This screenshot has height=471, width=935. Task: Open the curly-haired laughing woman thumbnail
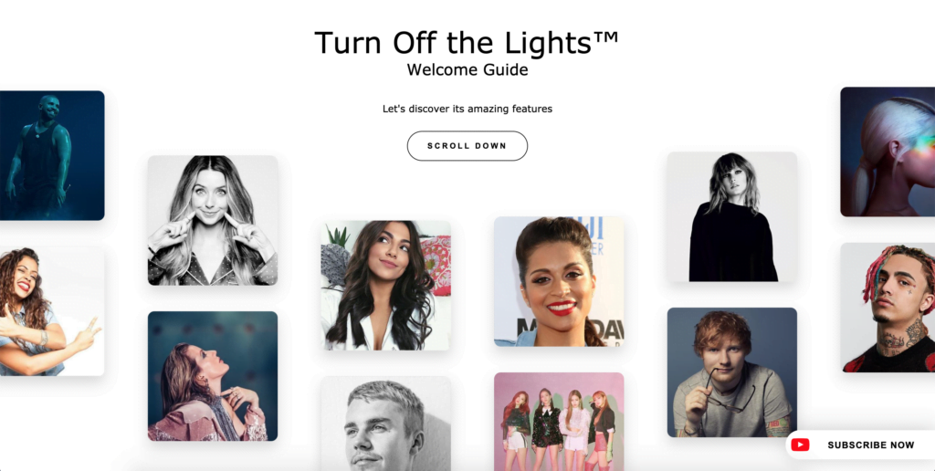52,311
